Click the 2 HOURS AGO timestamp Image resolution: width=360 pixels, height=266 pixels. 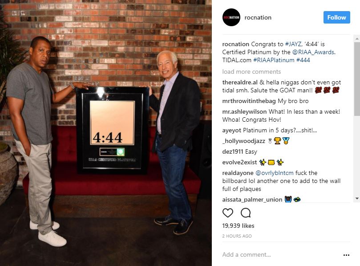(237, 236)
